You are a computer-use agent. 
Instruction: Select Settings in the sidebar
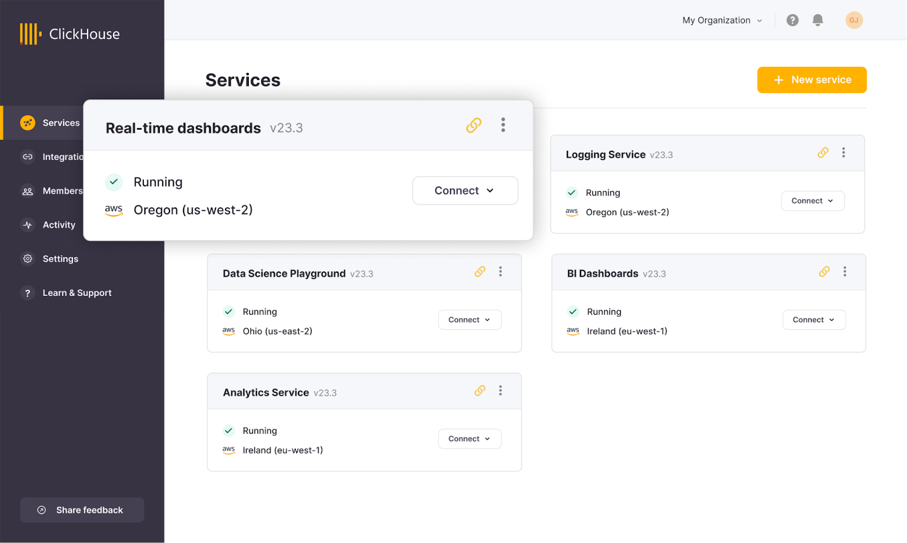tap(28, 258)
